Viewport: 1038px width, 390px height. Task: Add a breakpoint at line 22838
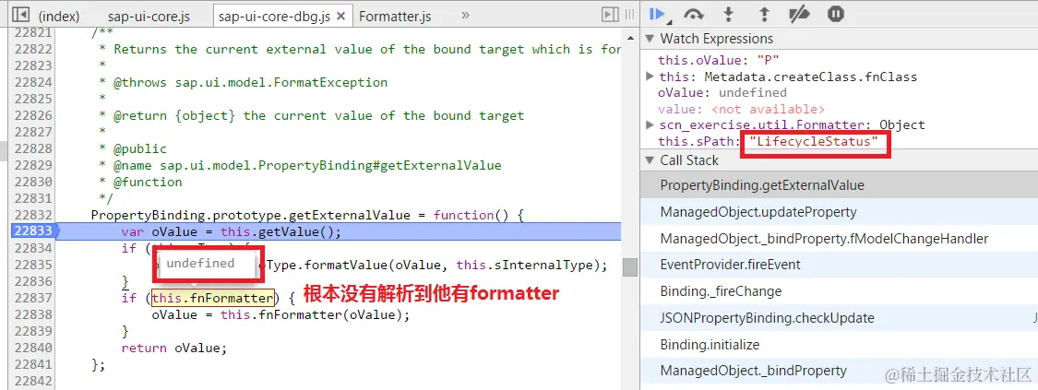[33, 314]
